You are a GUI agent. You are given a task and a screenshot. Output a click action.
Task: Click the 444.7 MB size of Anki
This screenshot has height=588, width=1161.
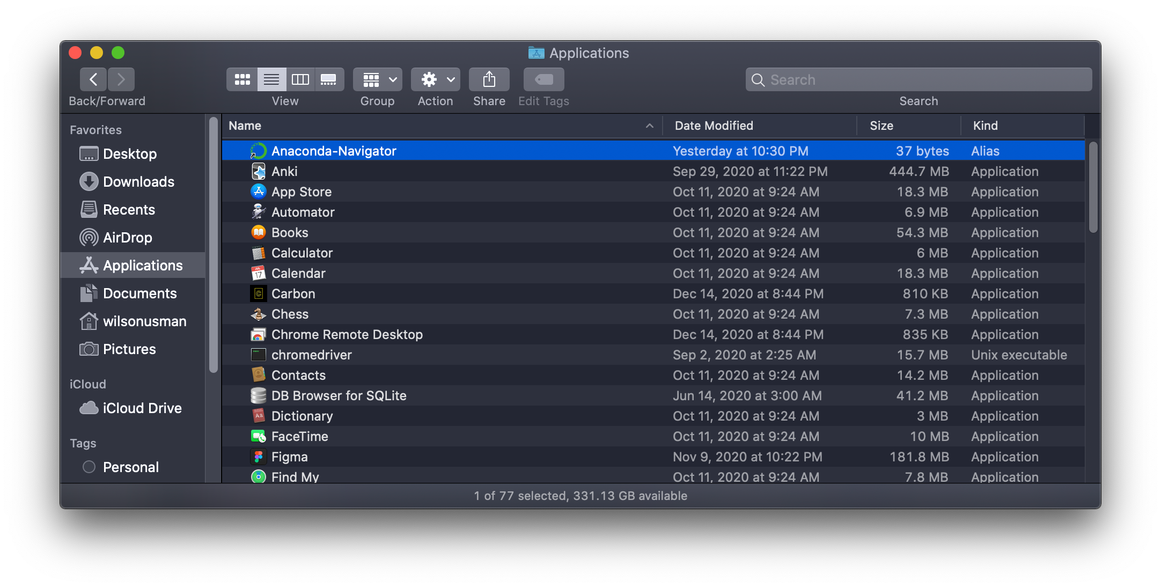point(919,172)
